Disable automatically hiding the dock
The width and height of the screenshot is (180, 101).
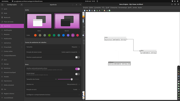77,69
